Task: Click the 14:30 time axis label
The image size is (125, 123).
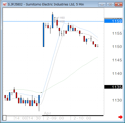Action: pos(34,118)
